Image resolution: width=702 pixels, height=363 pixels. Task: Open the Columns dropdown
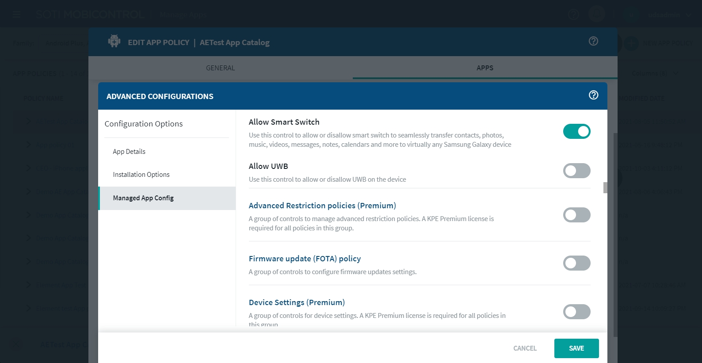point(654,73)
